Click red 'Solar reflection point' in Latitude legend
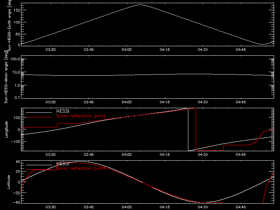 tap(81, 168)
